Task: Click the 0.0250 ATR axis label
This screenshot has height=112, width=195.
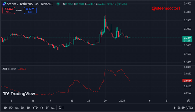Action: point(188,74)
